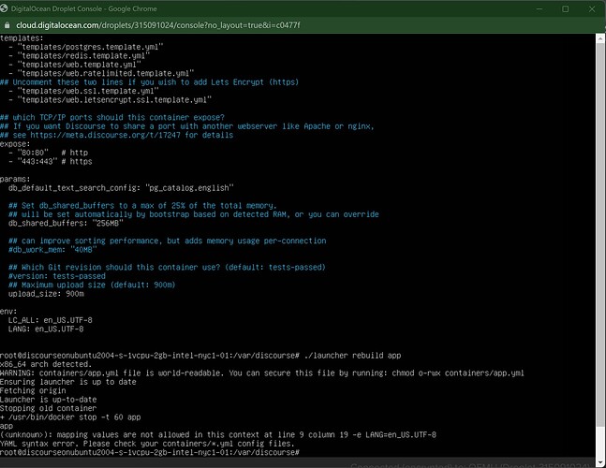Click the "templates:" key at the top
Image resolution: width=606 pixels, height=468 pixels.
pyautogui.click(x=22, y=38)
